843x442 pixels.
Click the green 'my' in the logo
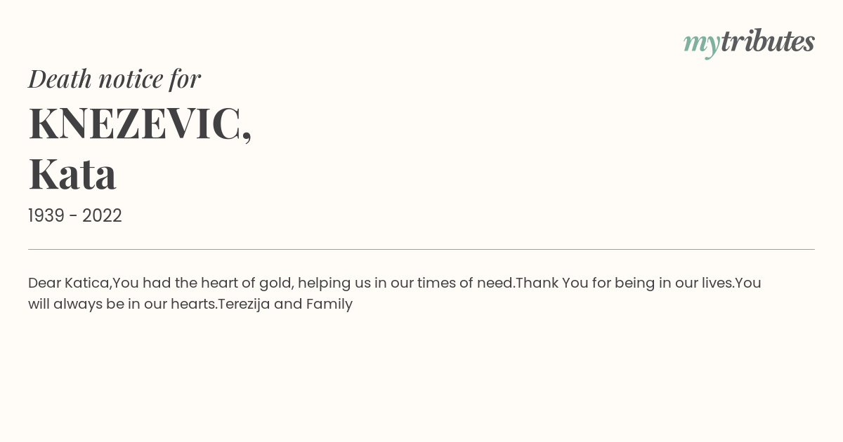(701, 44)
